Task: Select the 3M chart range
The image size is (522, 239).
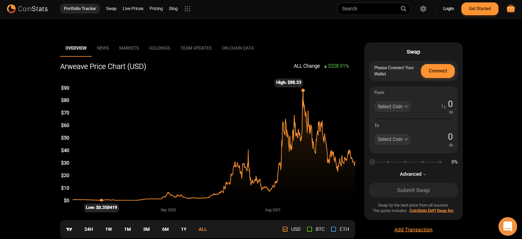Action: (x=146, y=229)
